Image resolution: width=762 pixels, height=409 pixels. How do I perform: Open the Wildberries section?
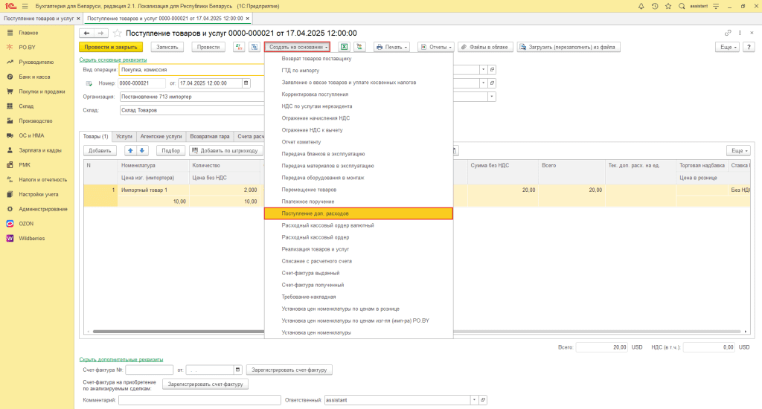pos(31,238)
